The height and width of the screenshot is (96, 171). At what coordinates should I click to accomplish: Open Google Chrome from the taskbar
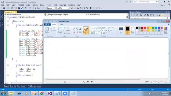click(42, 94)
